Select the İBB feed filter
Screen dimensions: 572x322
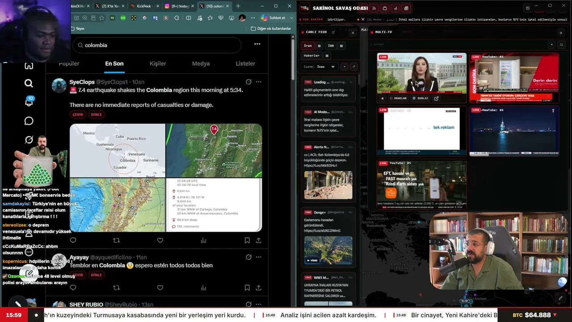[331, 46]
